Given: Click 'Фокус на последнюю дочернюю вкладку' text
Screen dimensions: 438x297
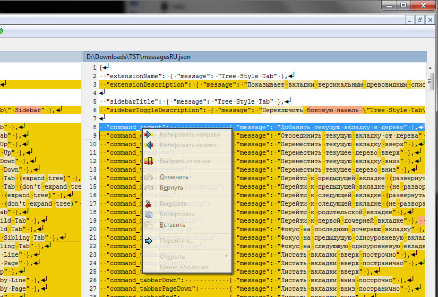Looking at the screenshot, I should coord(346,229).
